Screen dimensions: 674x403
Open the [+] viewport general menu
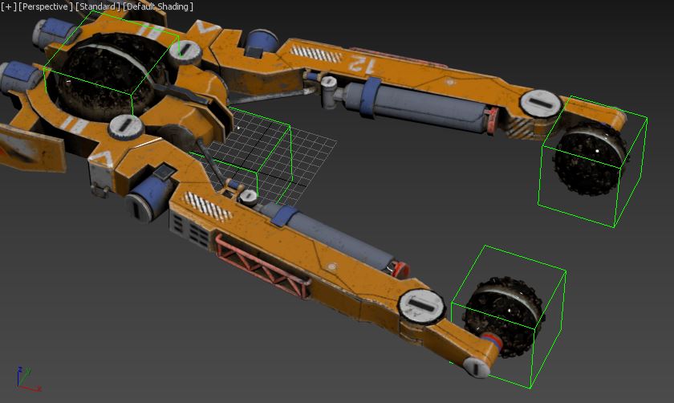coord(9,6)
